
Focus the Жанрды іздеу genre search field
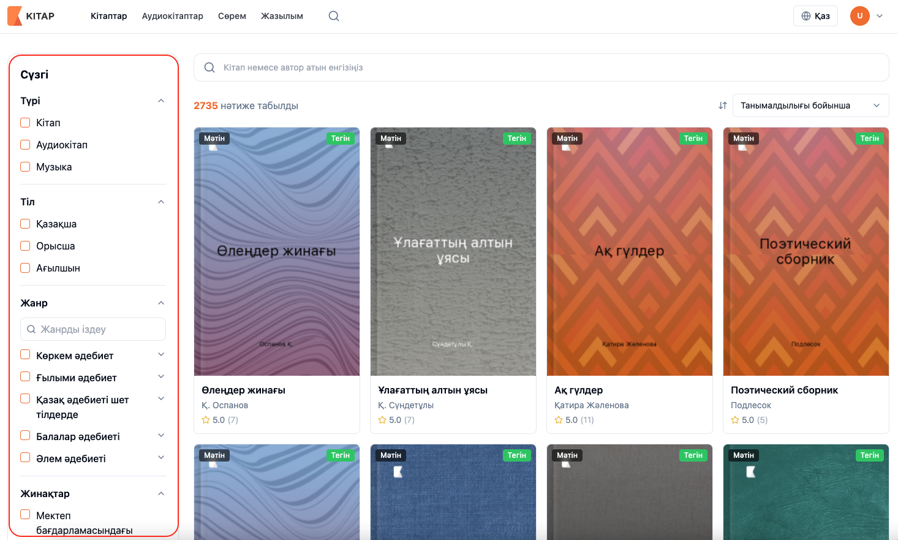pyautogui.click(x=93, y=329)
